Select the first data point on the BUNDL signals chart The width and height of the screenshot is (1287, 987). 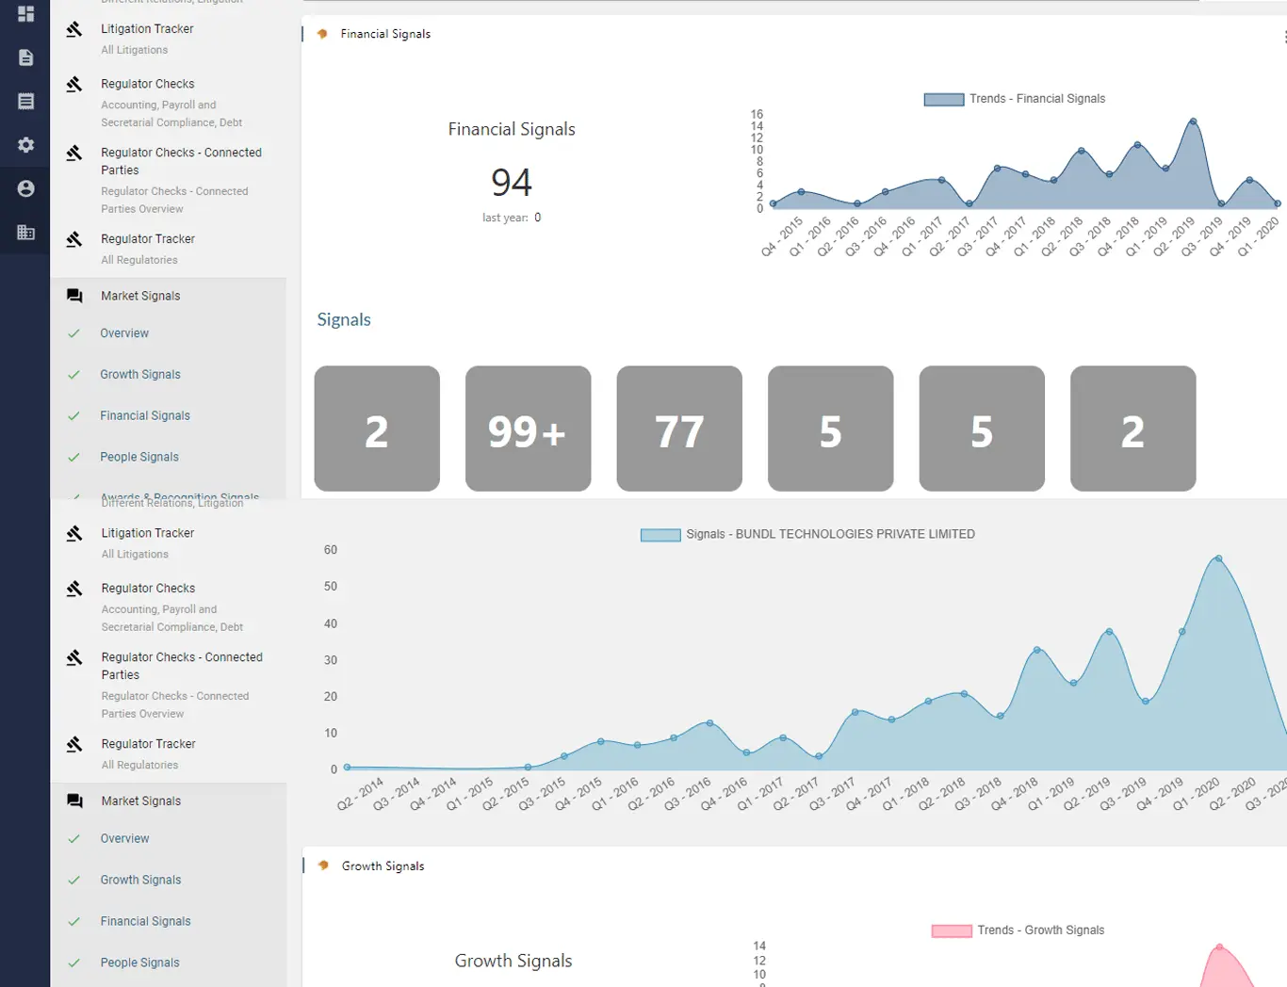tap(347, 767)
